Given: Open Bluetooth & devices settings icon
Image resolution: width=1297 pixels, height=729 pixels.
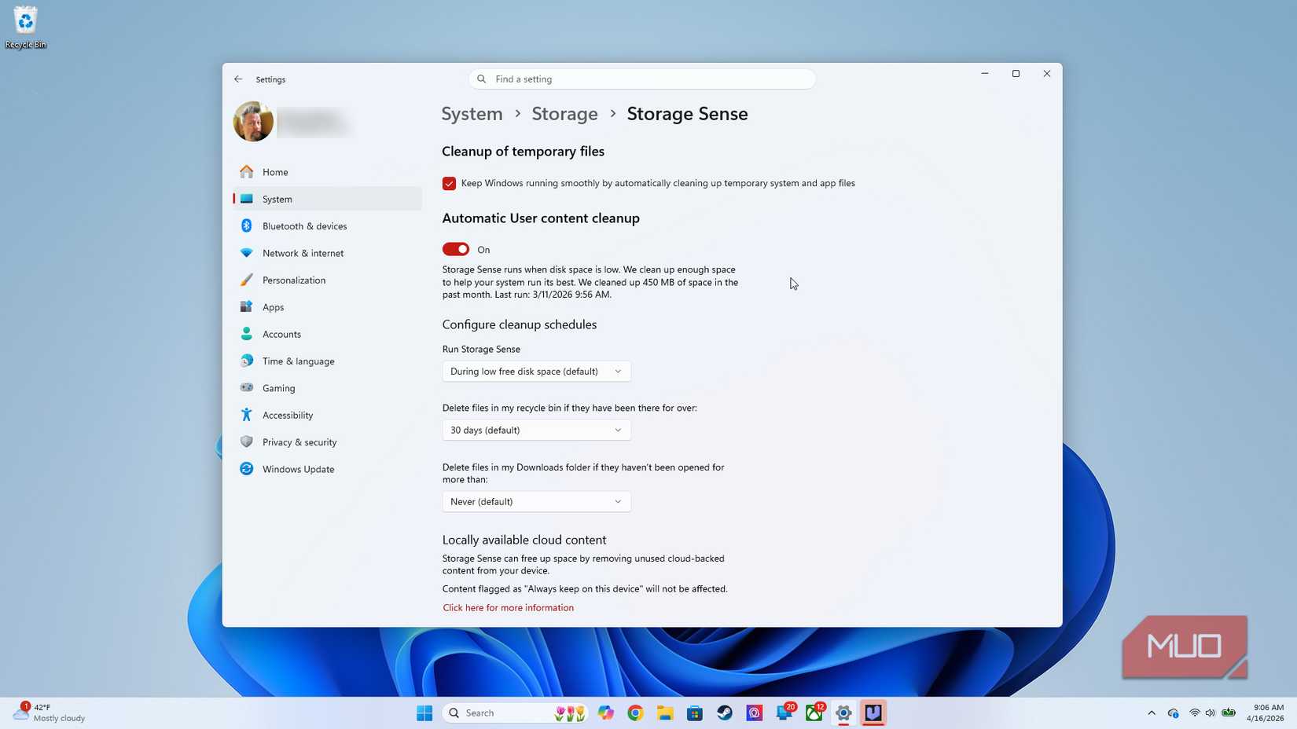Looking at the screenshot, I should point(246,225).
